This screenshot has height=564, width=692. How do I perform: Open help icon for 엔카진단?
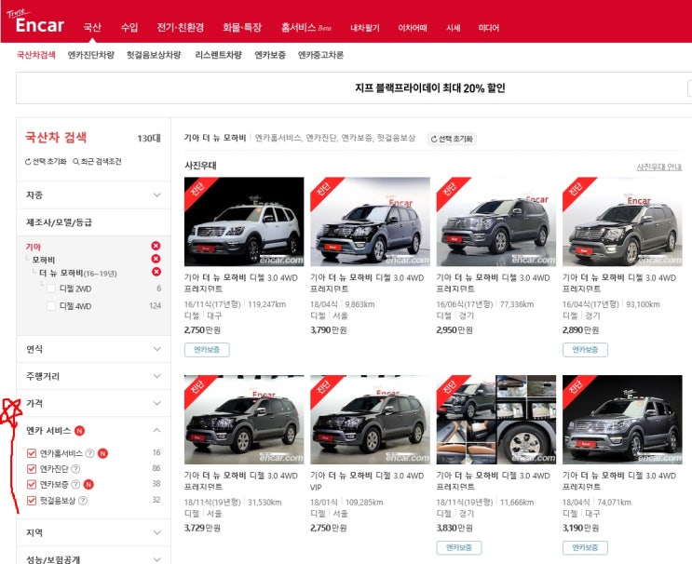[75, 469]
